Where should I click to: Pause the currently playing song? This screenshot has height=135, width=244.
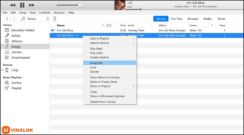22,5
